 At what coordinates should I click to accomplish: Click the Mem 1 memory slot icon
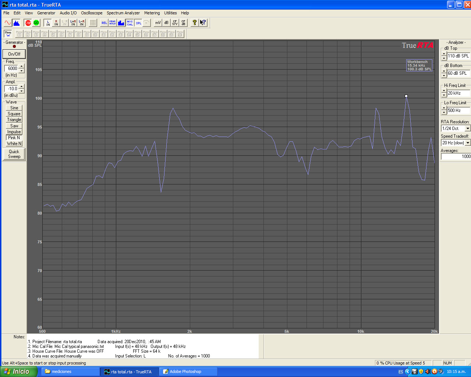coord(19,34)
